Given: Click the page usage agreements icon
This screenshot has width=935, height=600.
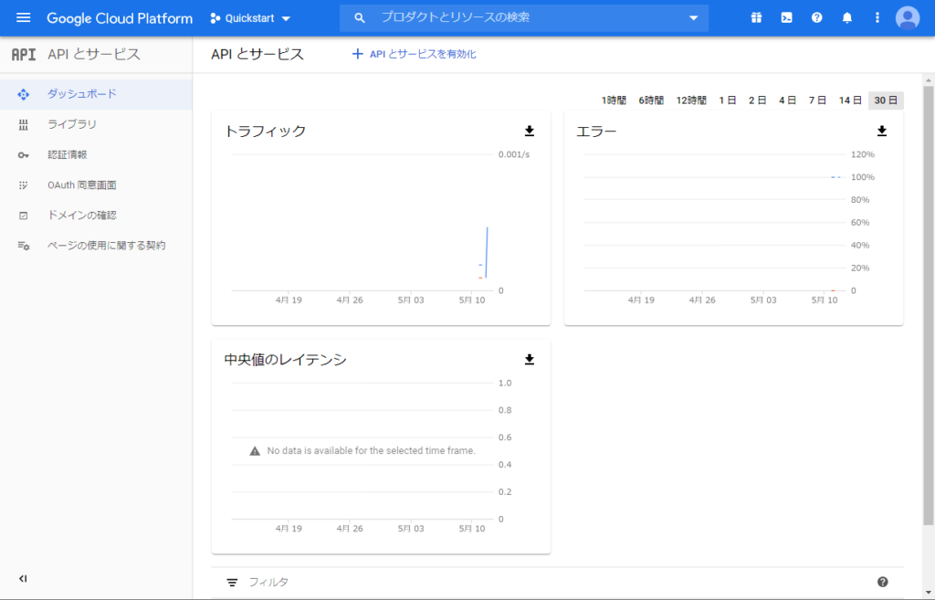Looking at the screenshot, I should (x=23, y=246).
